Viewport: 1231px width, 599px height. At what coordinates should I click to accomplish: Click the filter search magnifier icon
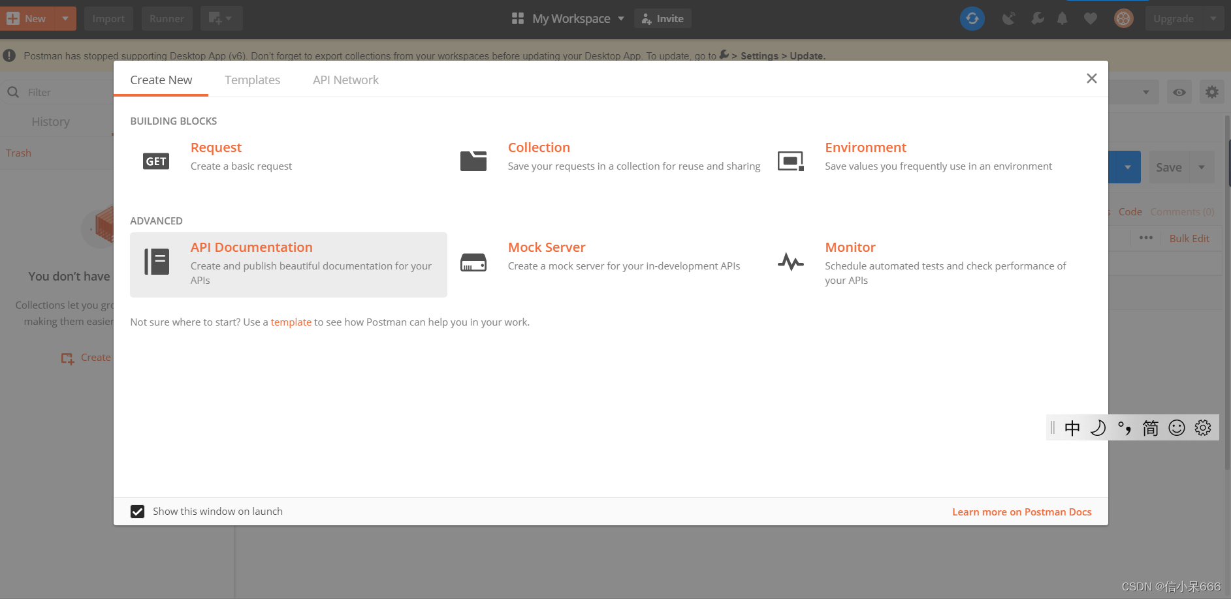coord(13,93)
